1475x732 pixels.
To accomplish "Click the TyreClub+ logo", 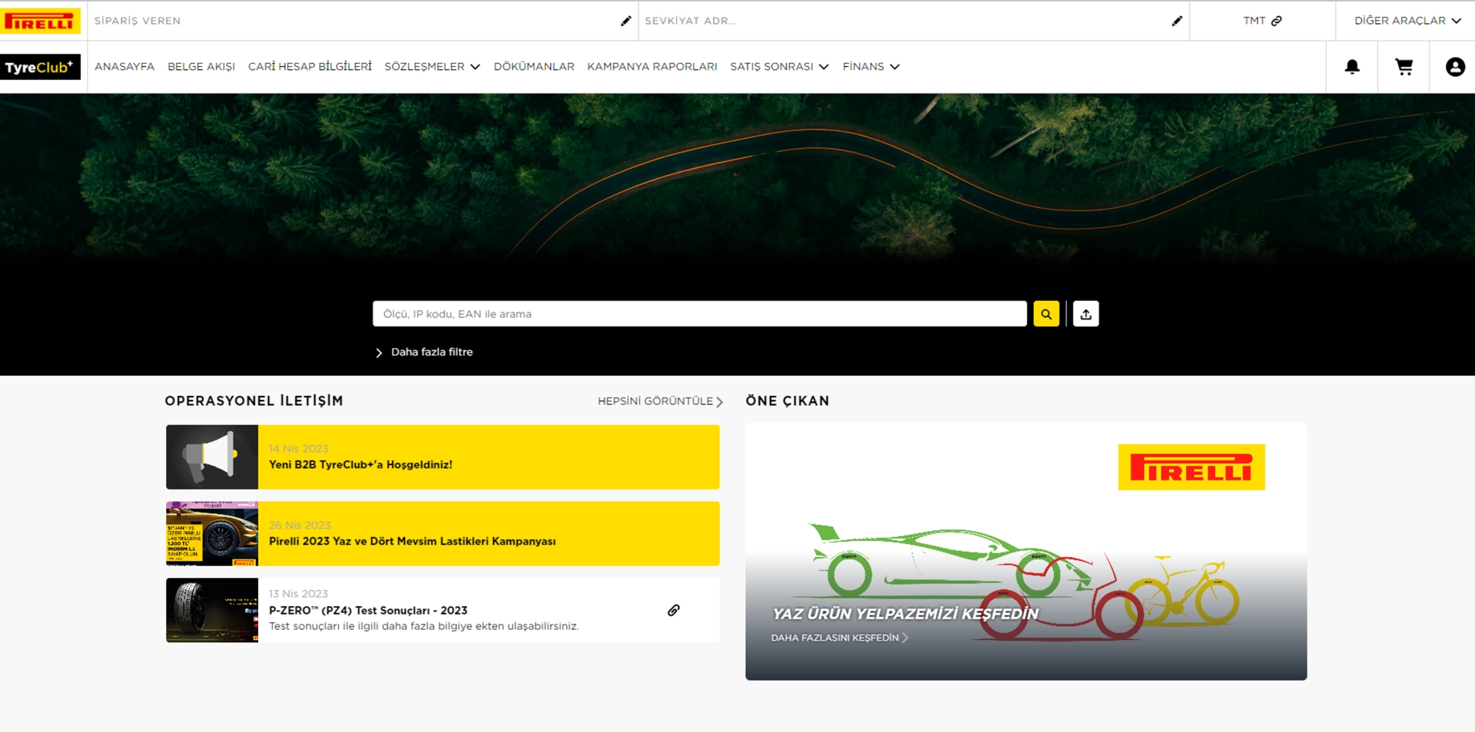I will click(x=40, y=67).
